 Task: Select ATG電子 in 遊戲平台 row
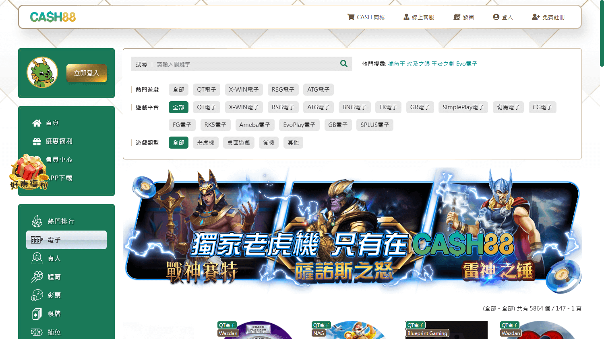[319, 107]
